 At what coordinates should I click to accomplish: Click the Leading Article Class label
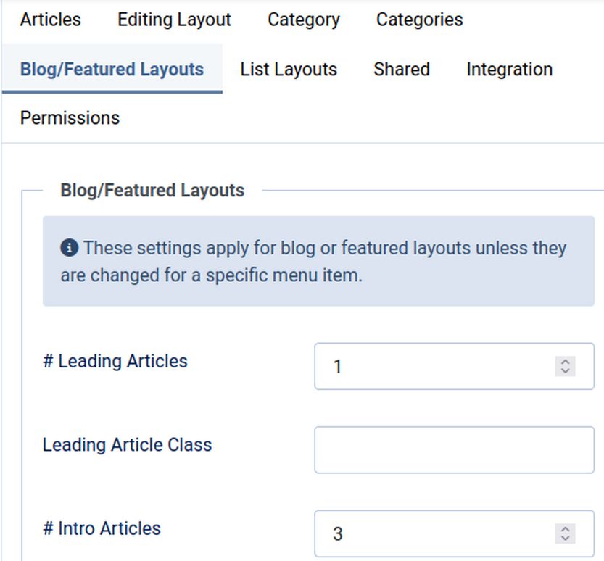click(x=127, y=445)
